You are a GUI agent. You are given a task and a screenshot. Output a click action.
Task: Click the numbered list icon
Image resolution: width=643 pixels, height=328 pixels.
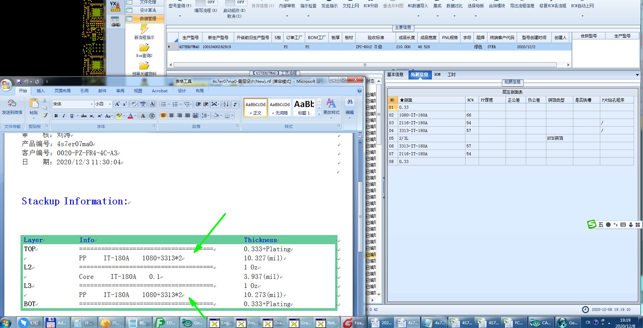click(175, 104)
